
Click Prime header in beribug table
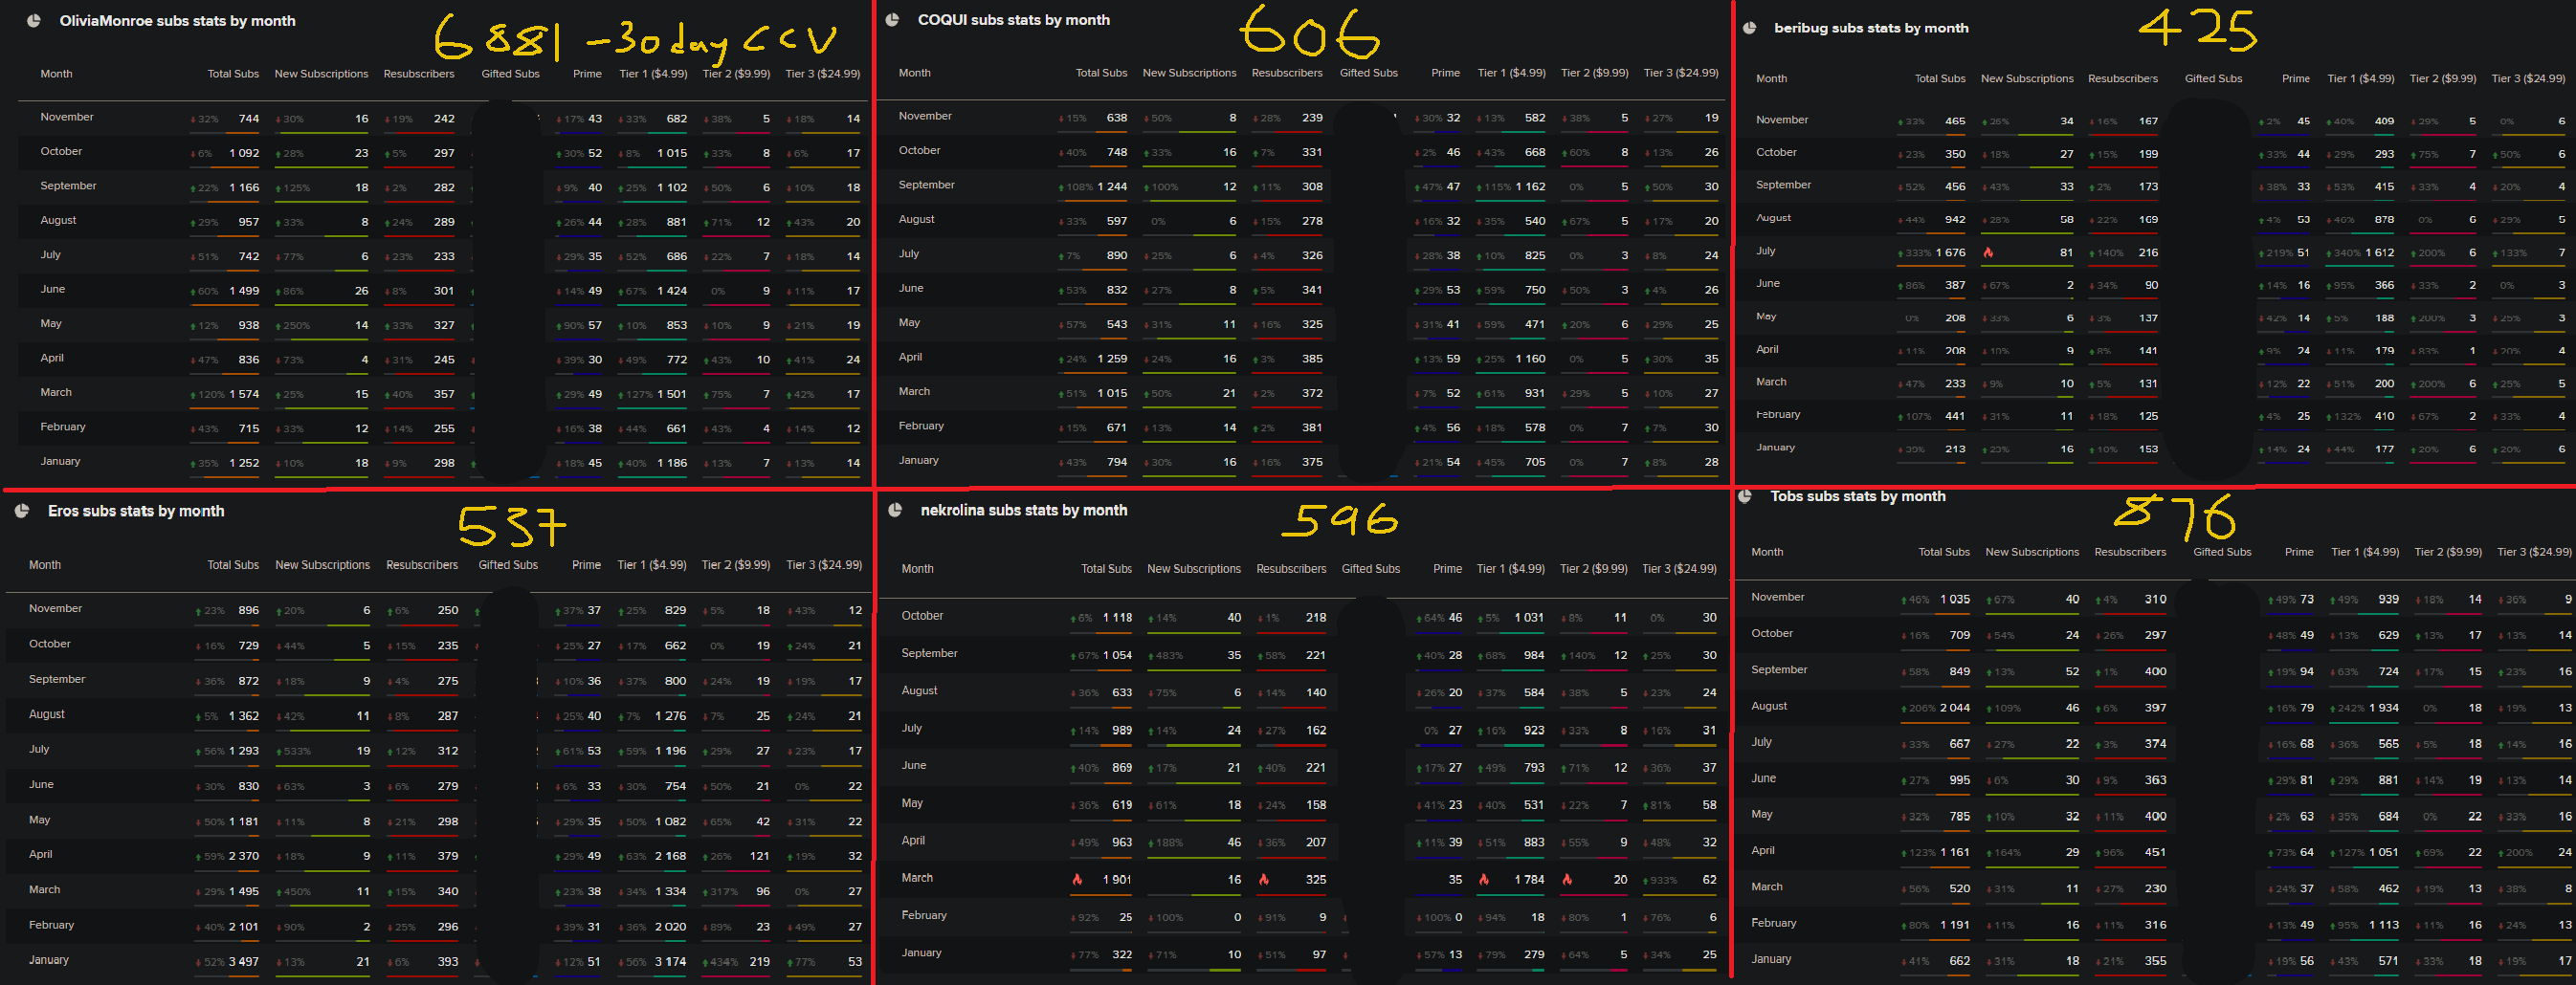(x=2296, y=79)
